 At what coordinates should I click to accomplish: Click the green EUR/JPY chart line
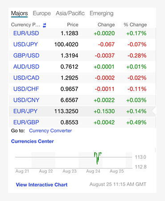pos(98,158)
